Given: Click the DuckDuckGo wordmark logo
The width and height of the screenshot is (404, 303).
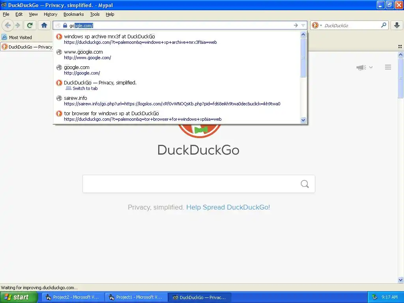Looking at the screenshot, I should point(198,150).
